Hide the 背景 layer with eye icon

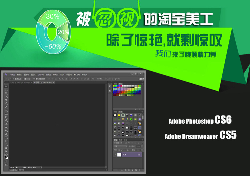(x=115, y=155)
